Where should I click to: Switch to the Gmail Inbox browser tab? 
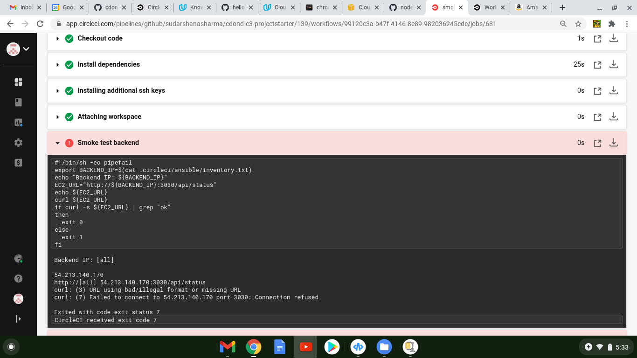coord(25,7)
